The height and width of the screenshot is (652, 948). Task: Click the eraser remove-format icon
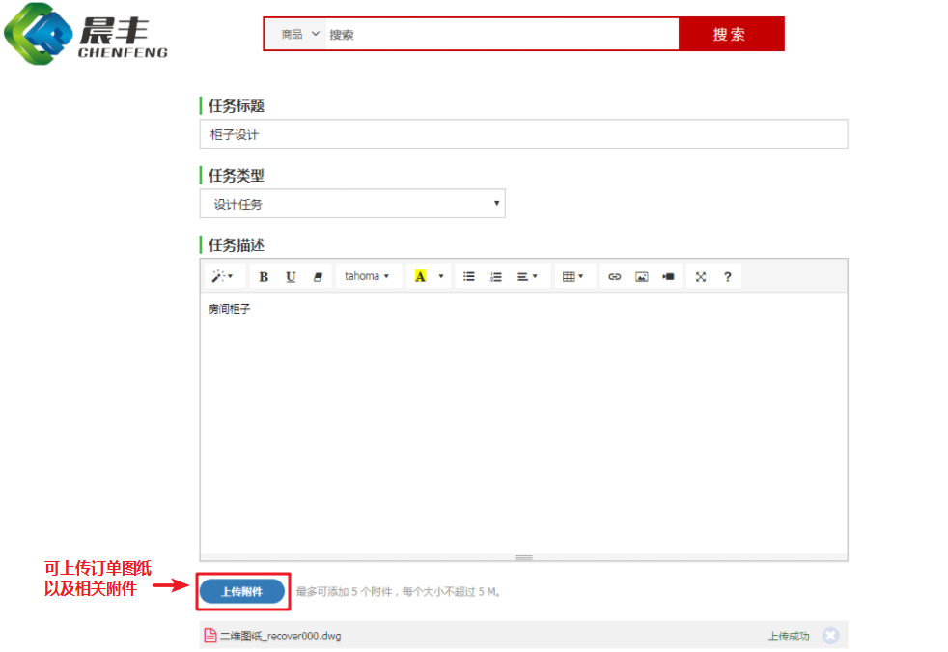tap(318, 276)
